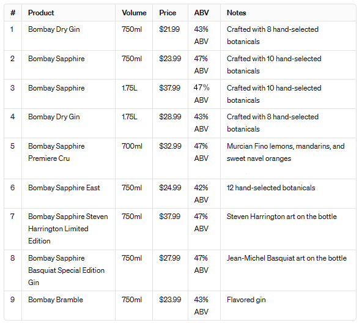
Task: Select Steven Harrington Limited Edition product cell
Action: pos(68,229)
